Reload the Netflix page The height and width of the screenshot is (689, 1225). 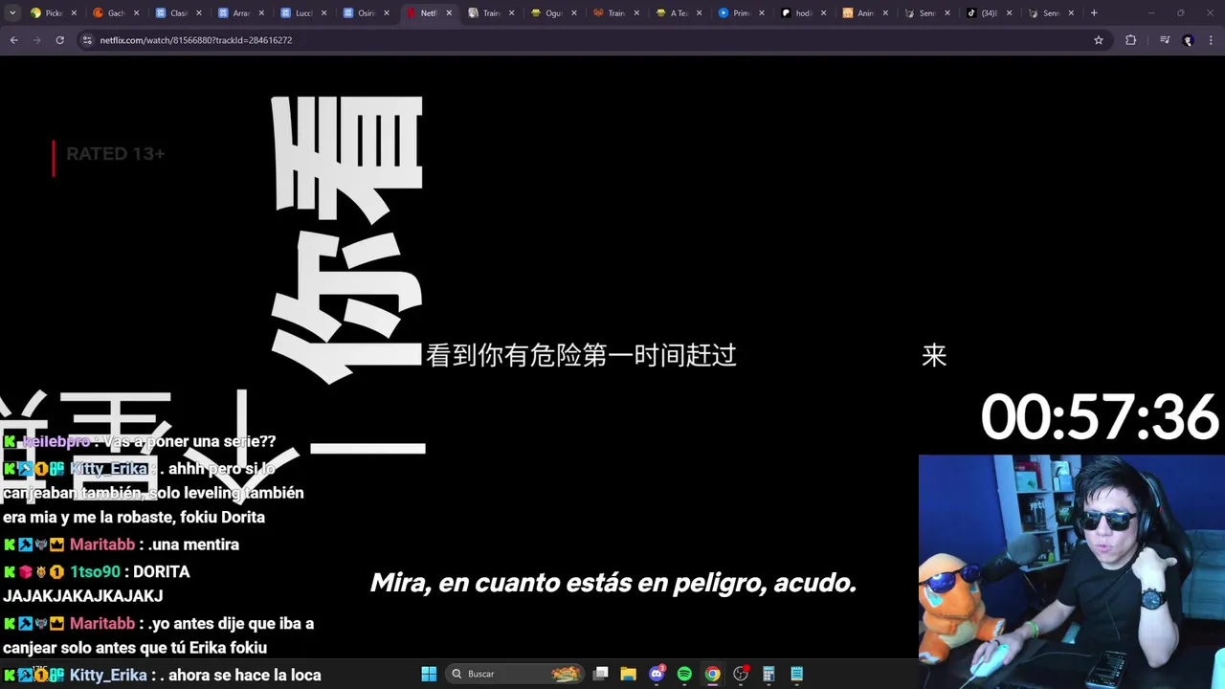(60, 40)
